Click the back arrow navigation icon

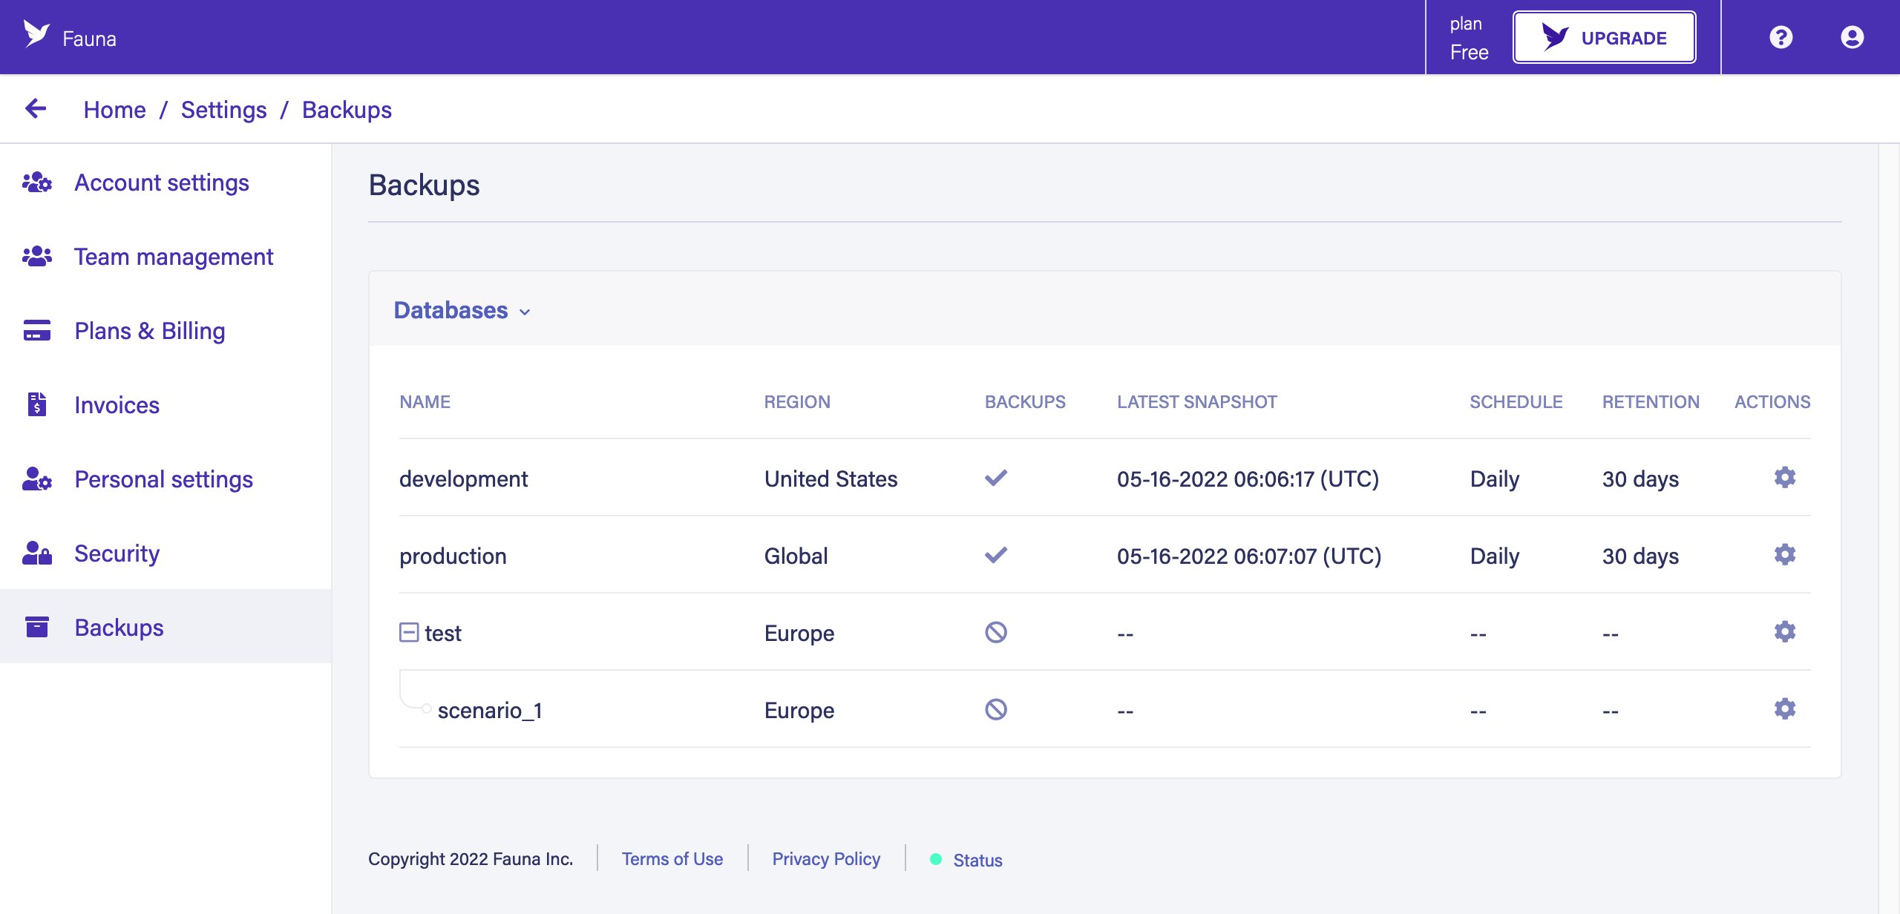coord(35,109)
